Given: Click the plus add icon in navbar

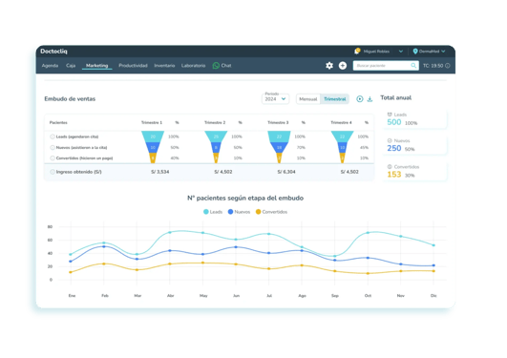Looking at the screenshot, I should 343,66.
